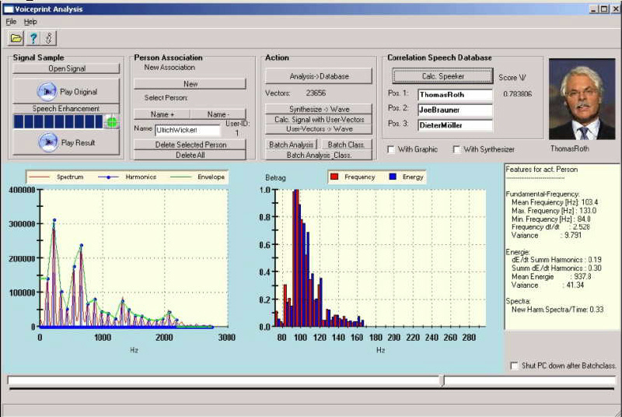Enable the With Synthesizer checkbox
Viewport: 622px width, 417px height.
click(456, 149)
